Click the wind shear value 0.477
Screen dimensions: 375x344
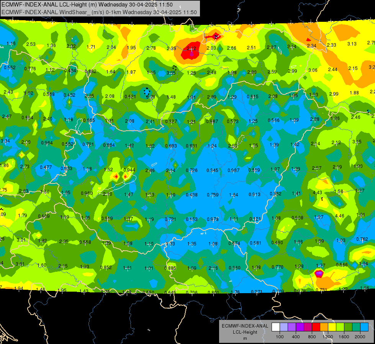coord(46,167)
